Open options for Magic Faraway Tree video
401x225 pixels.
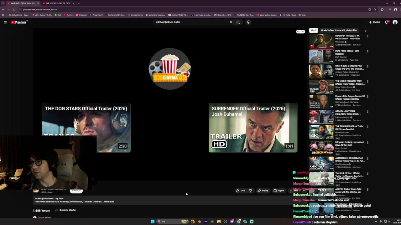coord(368,82)
